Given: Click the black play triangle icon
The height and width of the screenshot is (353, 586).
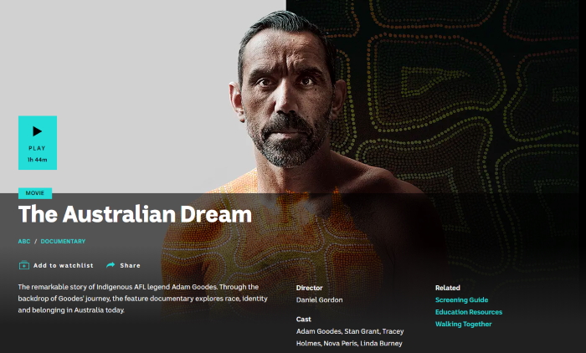Looking at the screenshot, I should tap(37, 131).
